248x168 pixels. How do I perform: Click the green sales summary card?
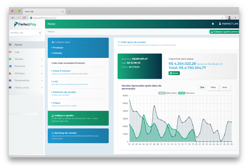(x=140, y=66)
